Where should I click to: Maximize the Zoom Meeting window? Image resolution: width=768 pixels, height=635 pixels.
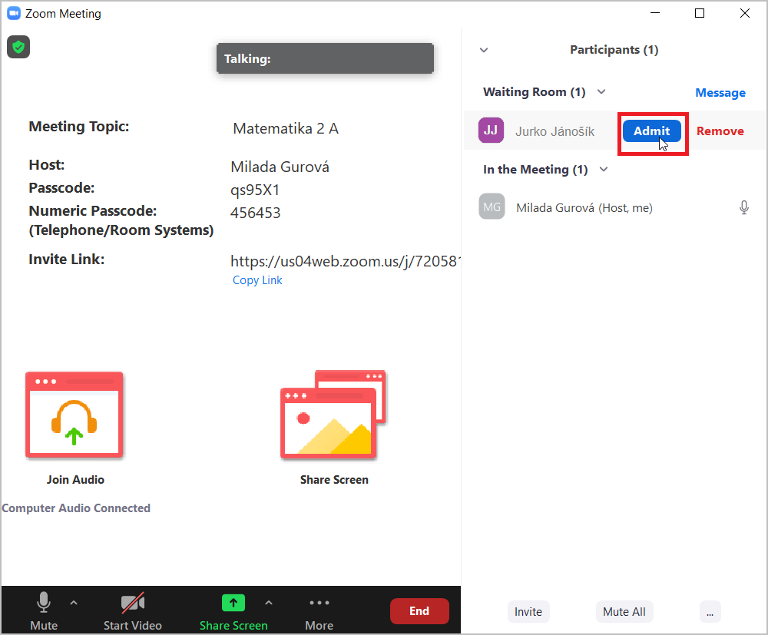point(700,13)
